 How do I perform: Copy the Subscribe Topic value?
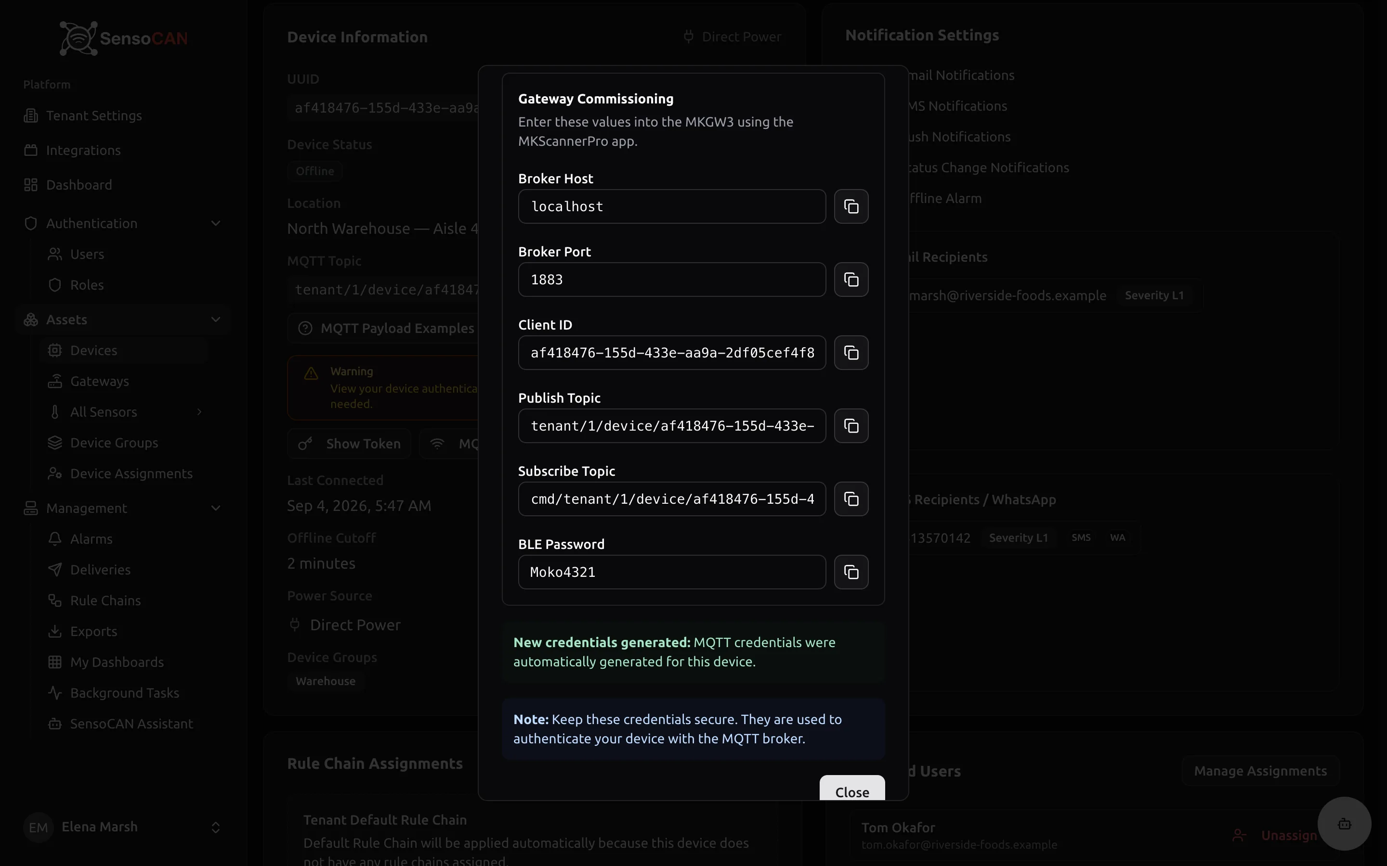coord(851,499)
